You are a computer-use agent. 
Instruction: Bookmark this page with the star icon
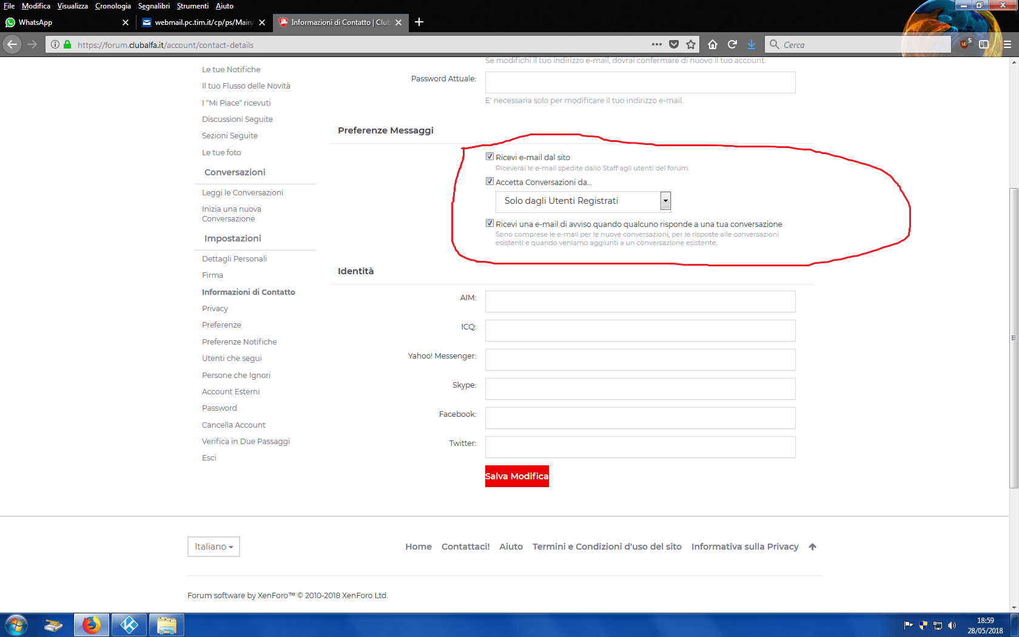(691, 44)
